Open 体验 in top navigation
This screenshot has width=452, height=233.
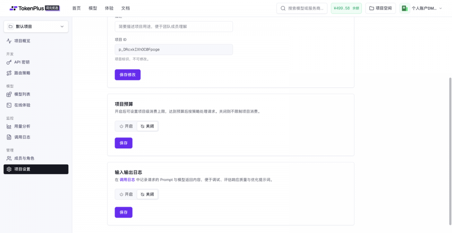tap(109, 8)
